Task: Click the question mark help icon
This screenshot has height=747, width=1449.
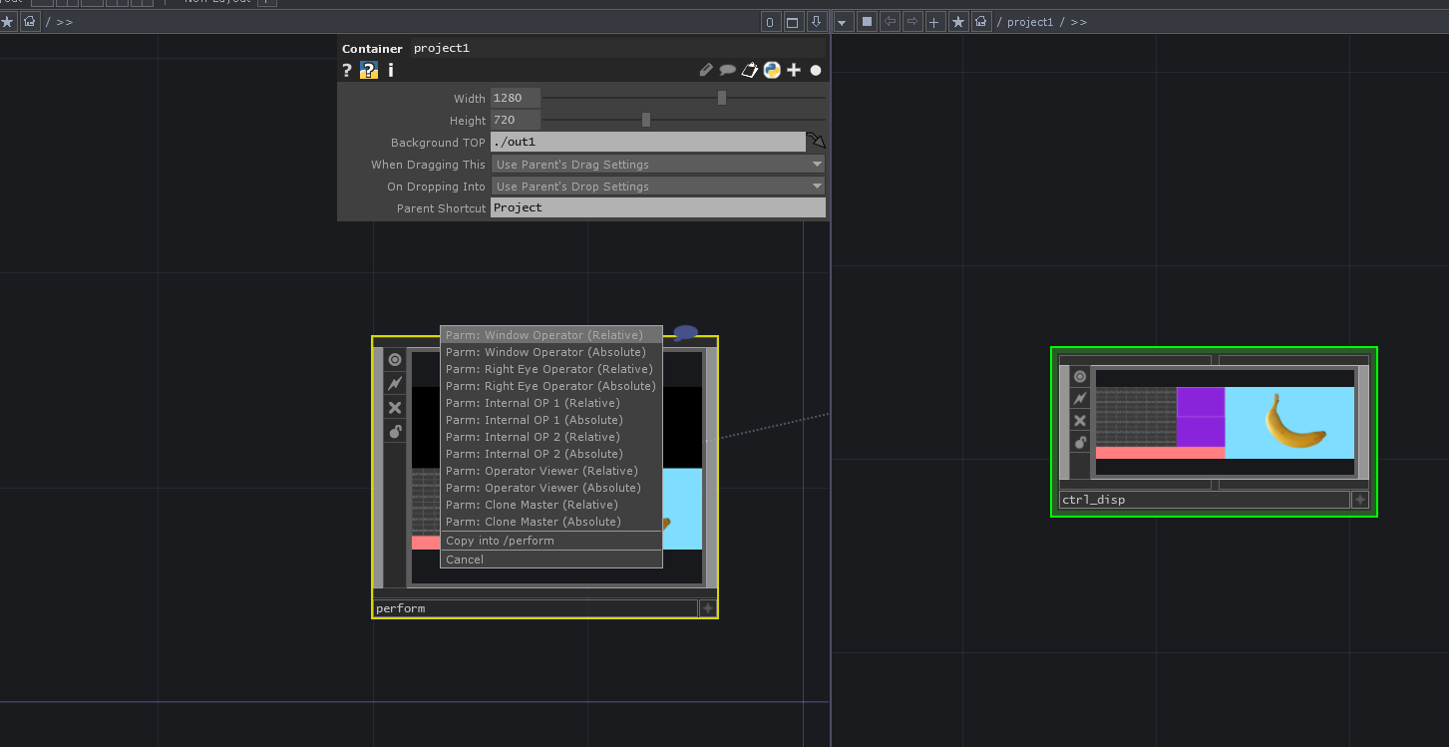Action: pyautogui.click(x=346, y=70)
